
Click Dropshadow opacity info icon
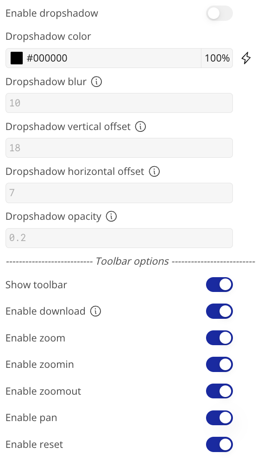click(x=111, y=217)
